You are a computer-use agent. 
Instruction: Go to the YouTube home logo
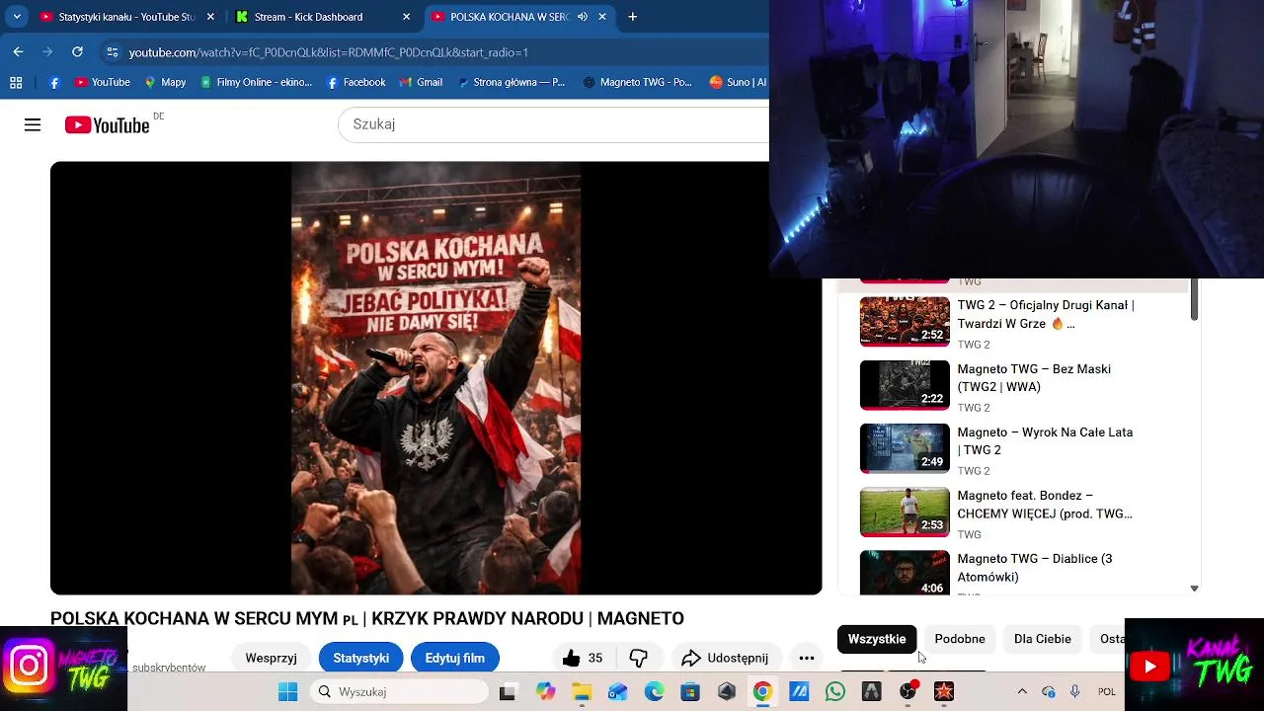pos(107,124)
